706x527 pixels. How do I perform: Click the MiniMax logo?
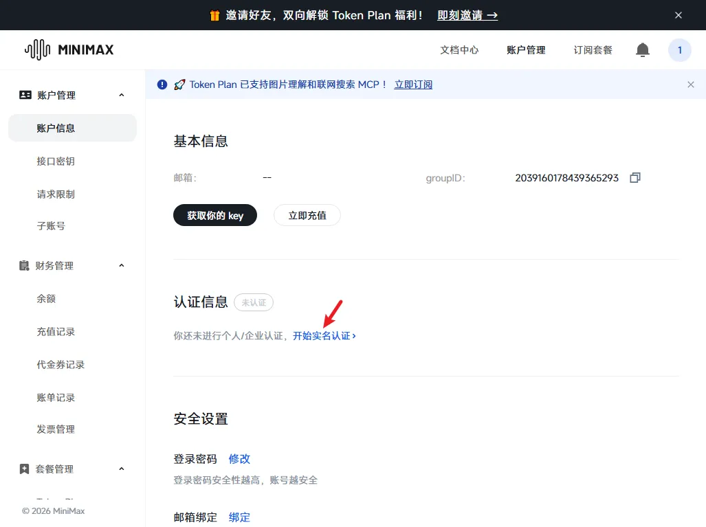[x=69, y=49]
